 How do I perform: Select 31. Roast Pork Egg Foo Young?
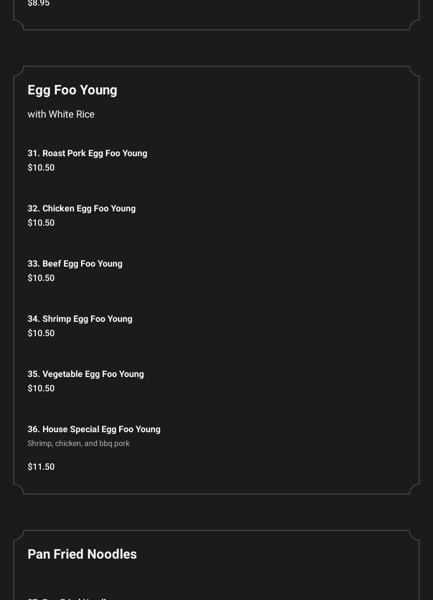coord(87,153)
